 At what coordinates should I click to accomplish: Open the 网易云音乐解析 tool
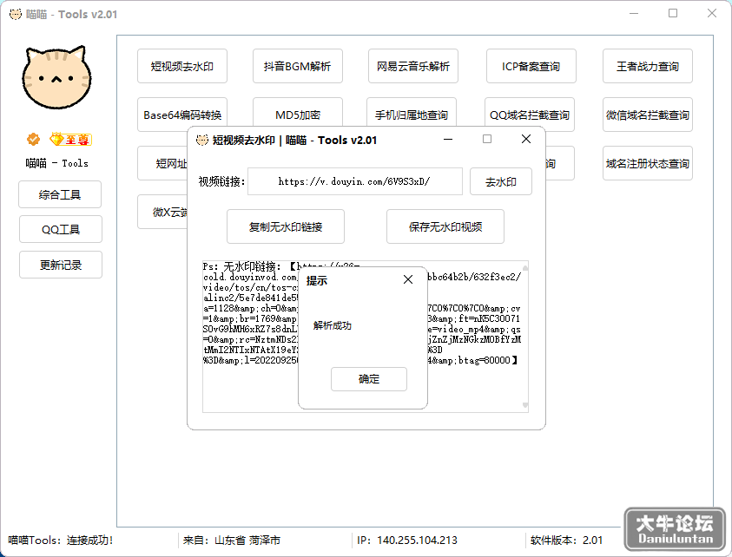point(413,66)
